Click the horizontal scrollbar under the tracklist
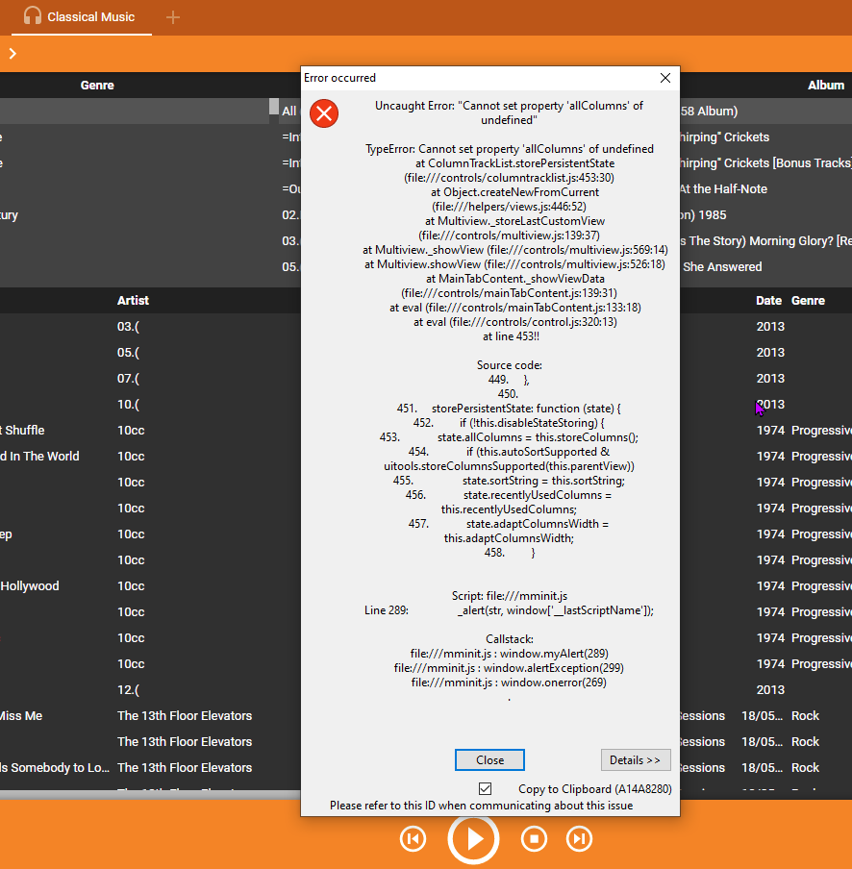Image resolution: width=852 pixels, height=869 pixels. (144, 795)
